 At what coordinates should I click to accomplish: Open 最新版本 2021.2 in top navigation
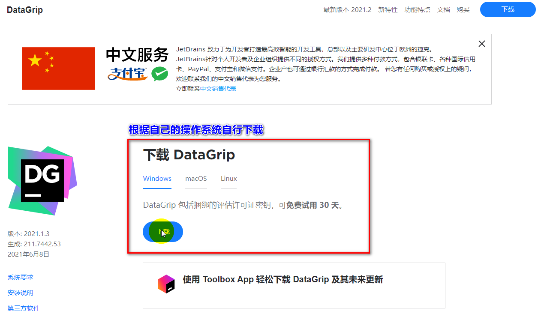(x=347, y=9)
